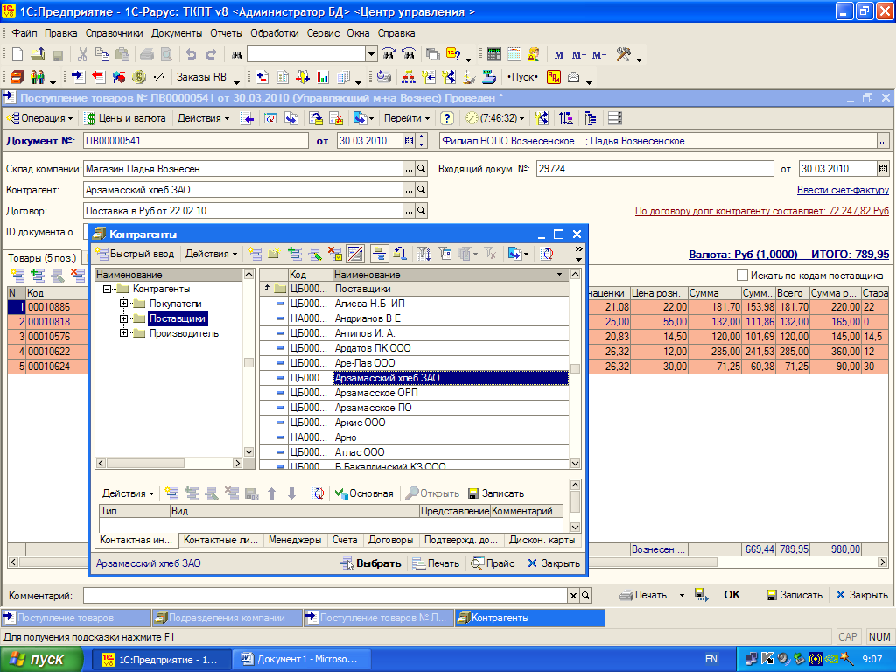Open Печать dropdown arrow at bottom of document
The height and width of the screenshot is (672, 896).
(x=682, y=595)
